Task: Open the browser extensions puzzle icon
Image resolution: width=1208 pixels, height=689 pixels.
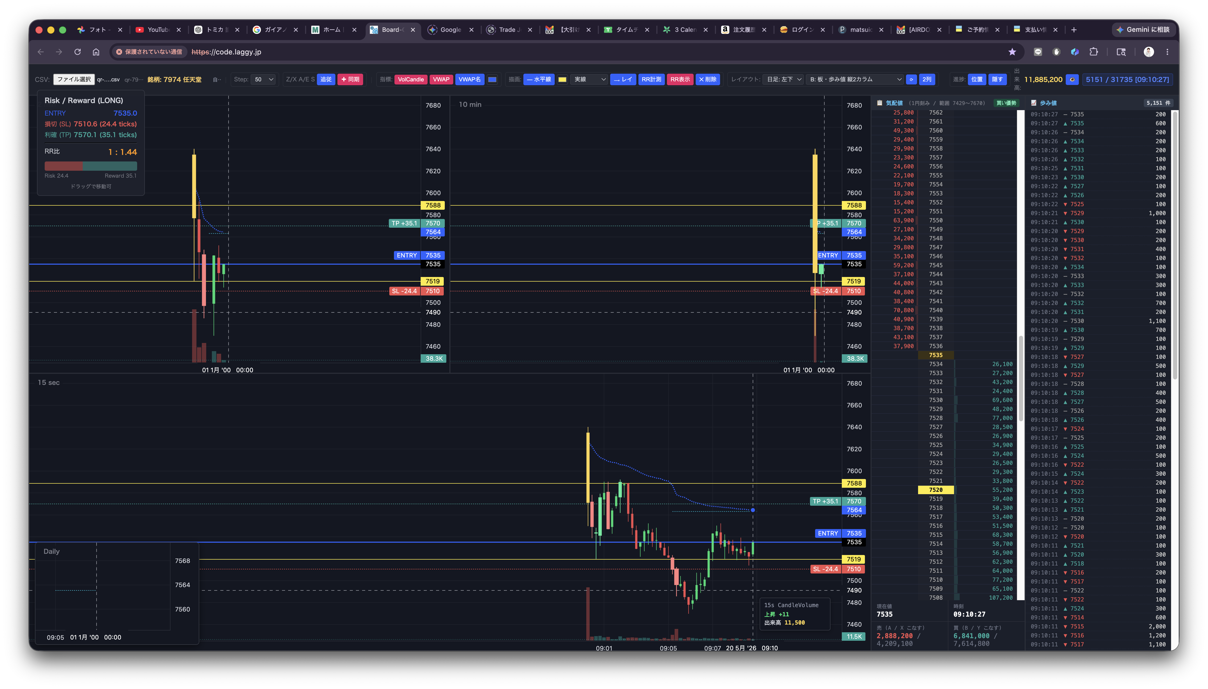Action: click(x=1093, y=52)
